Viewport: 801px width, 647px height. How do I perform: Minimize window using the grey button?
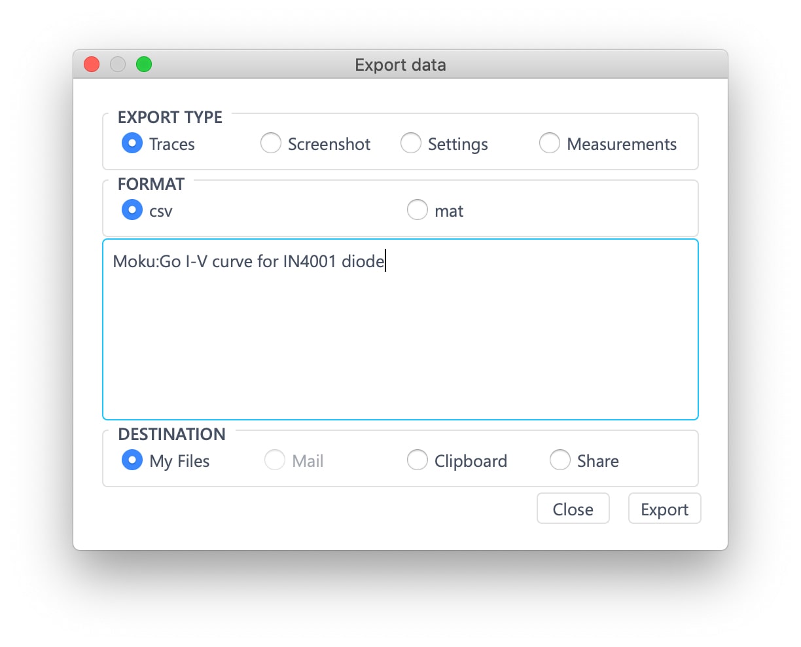(118, 64)
